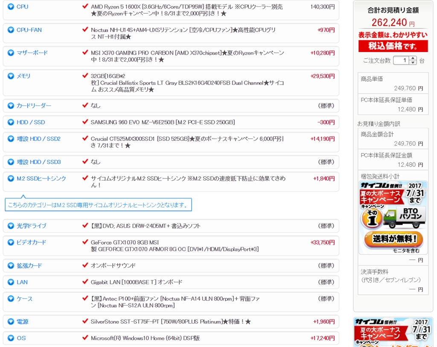Open the lower サイコム summer campaign banner
Image resolution: width=437 pixels, height=347 pixels.
(393, 332)
